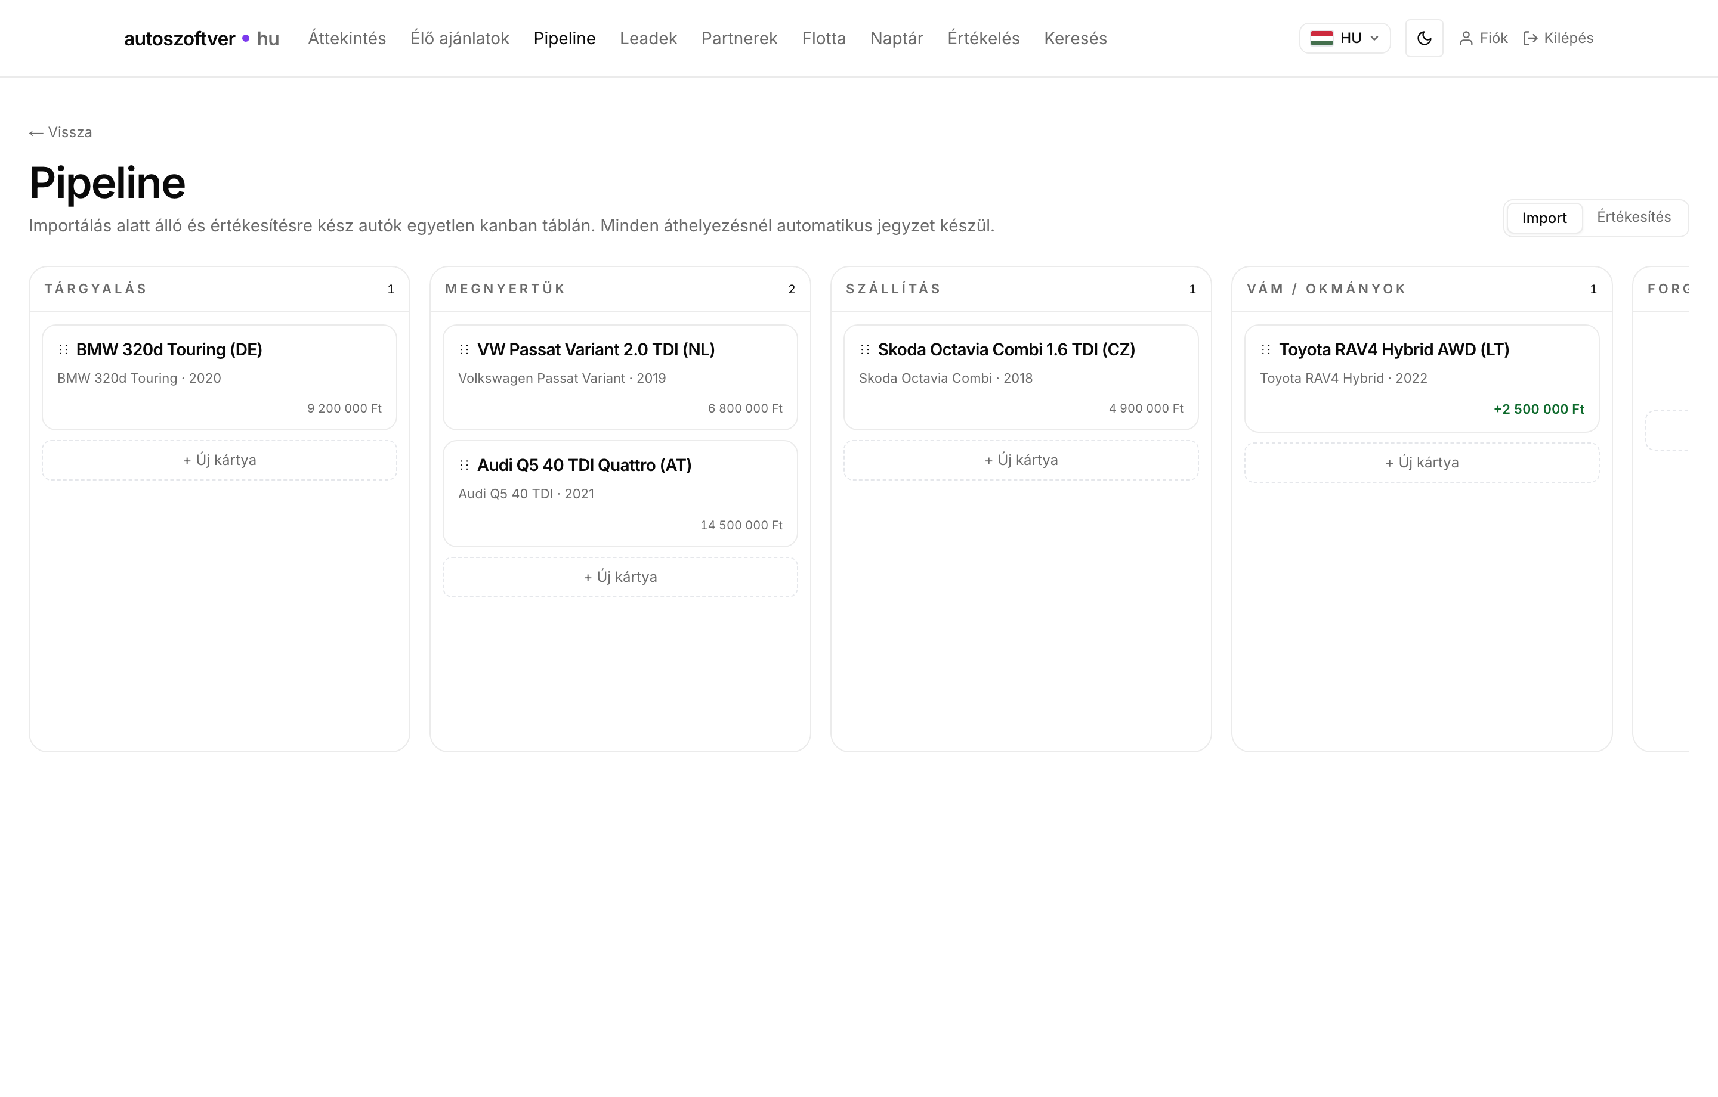
Task: Click drag handle on VW Passat Variant card
Action: point(465,349)
